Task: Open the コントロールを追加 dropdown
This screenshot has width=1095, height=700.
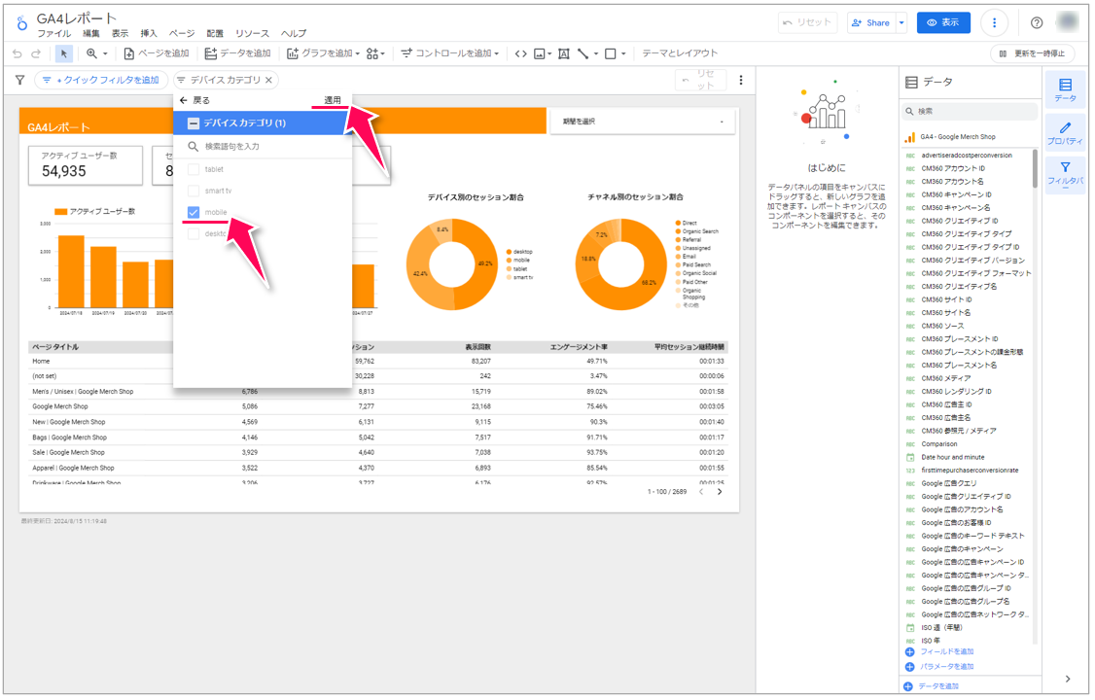Action: tap(450, 53)
